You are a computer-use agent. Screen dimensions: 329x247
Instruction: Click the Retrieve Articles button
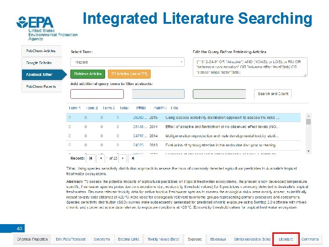[x=88, y=74]
